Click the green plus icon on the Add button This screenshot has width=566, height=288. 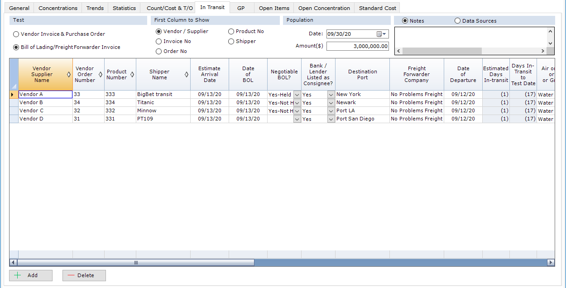click(x=17, y=275)
